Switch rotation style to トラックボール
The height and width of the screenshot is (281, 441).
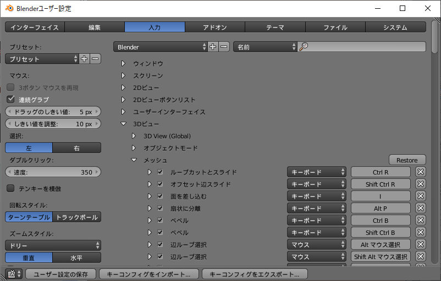coord(77,217)
